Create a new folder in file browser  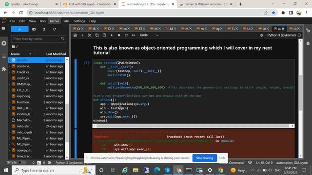(34, 29)
